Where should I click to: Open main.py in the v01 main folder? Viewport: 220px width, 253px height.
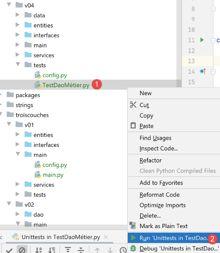(53, 175)
